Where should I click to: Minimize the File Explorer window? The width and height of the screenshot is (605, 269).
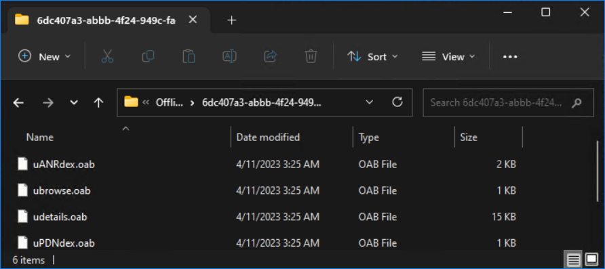pyautogui.click(x=507, y=12)
